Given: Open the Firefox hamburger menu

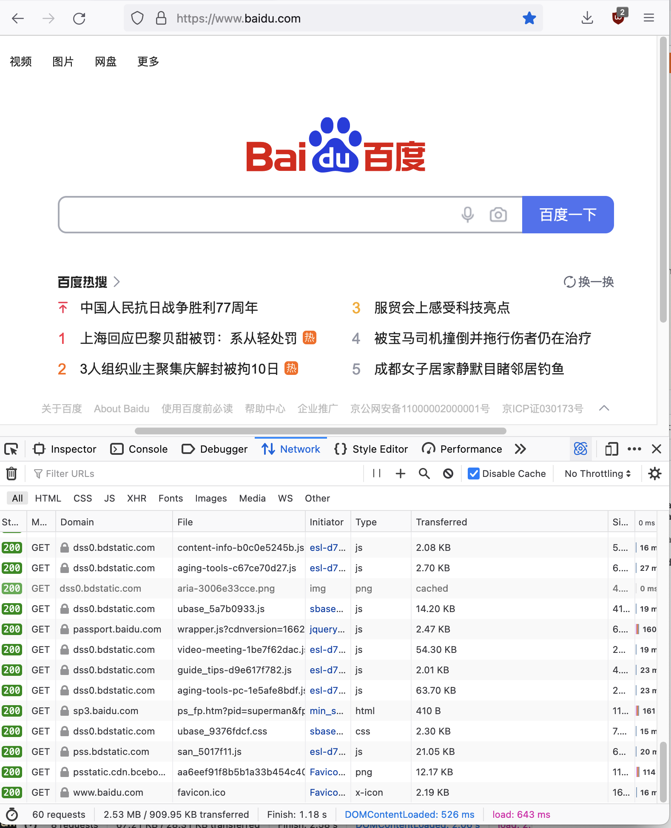Looking at the screenshot, I should [649, 18].
